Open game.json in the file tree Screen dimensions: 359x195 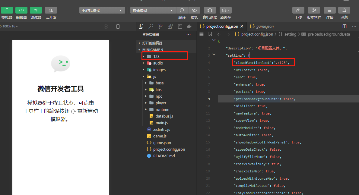coord(167,143)
